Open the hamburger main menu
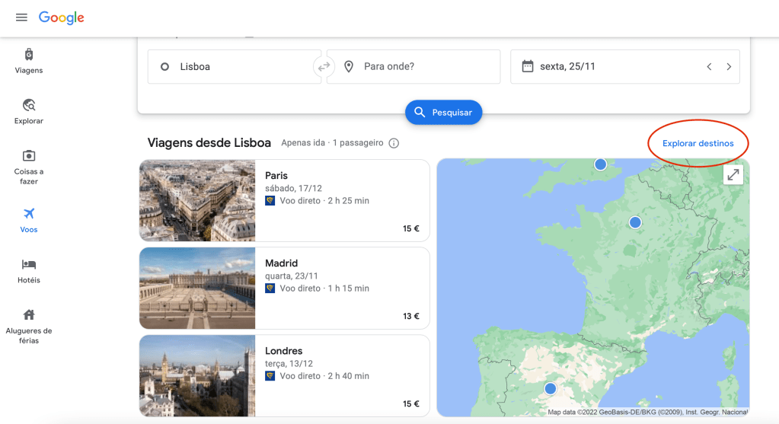Screen dimensions: 779x424 click(x=21, y=18)
